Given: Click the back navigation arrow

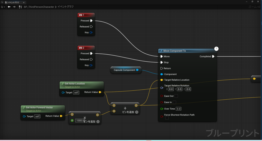Looking at the screenshot, I should [9, 7].
